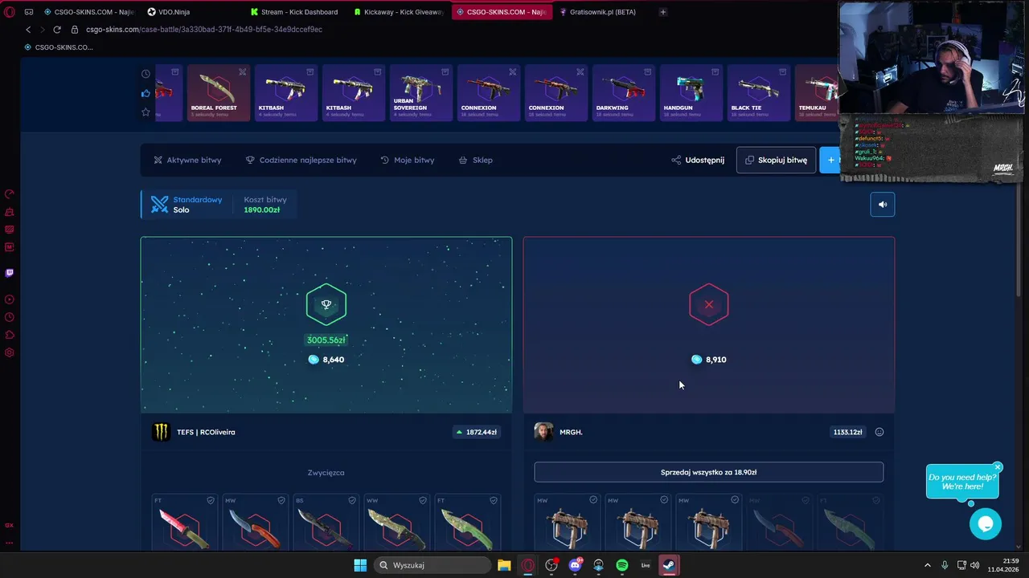Open Codzienne najlepsze bitwy menu item
The width and height of the screenshot is (1029, 578).
(x=301, y=160)
